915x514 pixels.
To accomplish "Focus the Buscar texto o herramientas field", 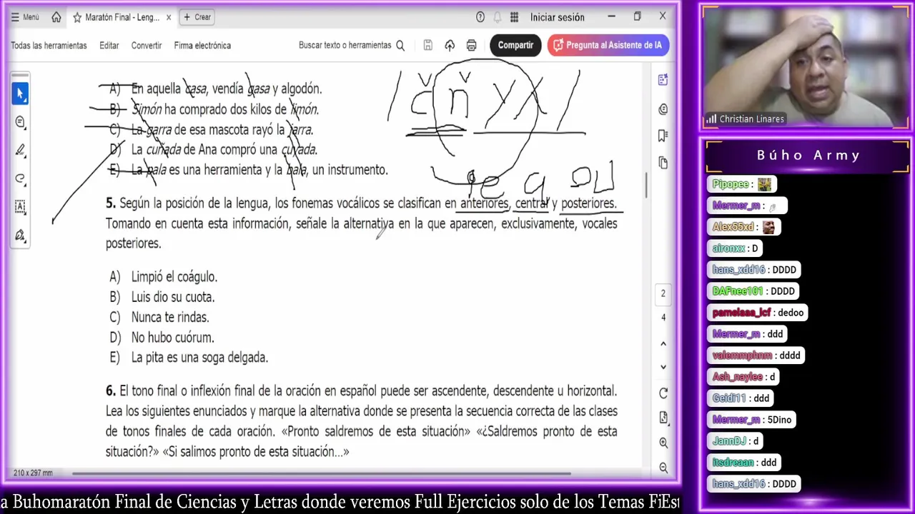I will click(x=345, y=45).
